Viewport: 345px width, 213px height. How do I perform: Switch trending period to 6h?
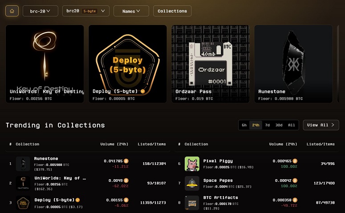(244, 125)
